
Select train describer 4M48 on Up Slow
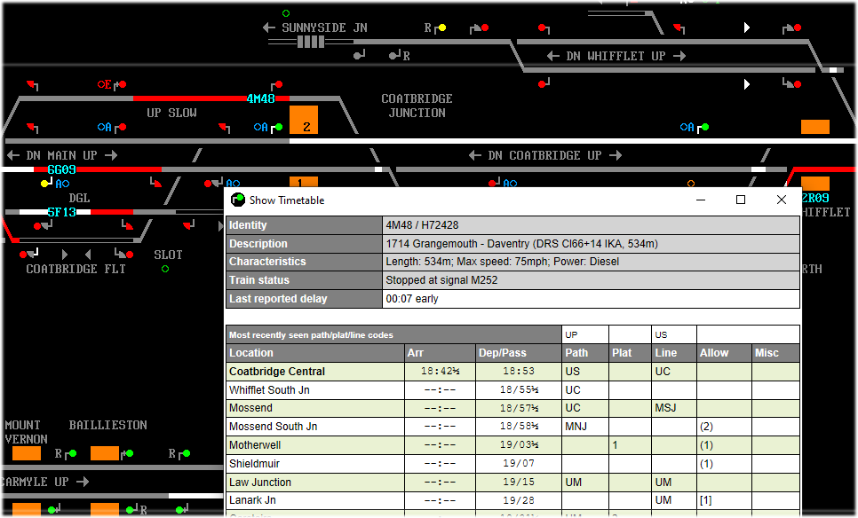[260, 99]
